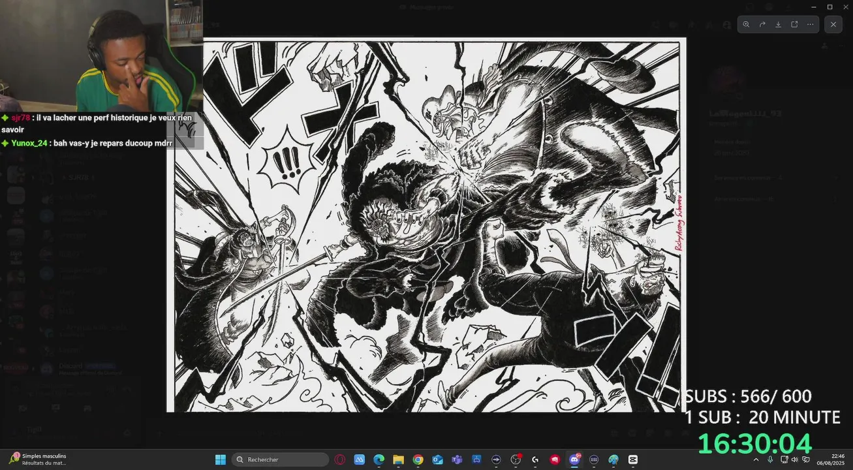Click the Rechercher taskbar search box
Viewport: 853px width, 470px height.
281,460
